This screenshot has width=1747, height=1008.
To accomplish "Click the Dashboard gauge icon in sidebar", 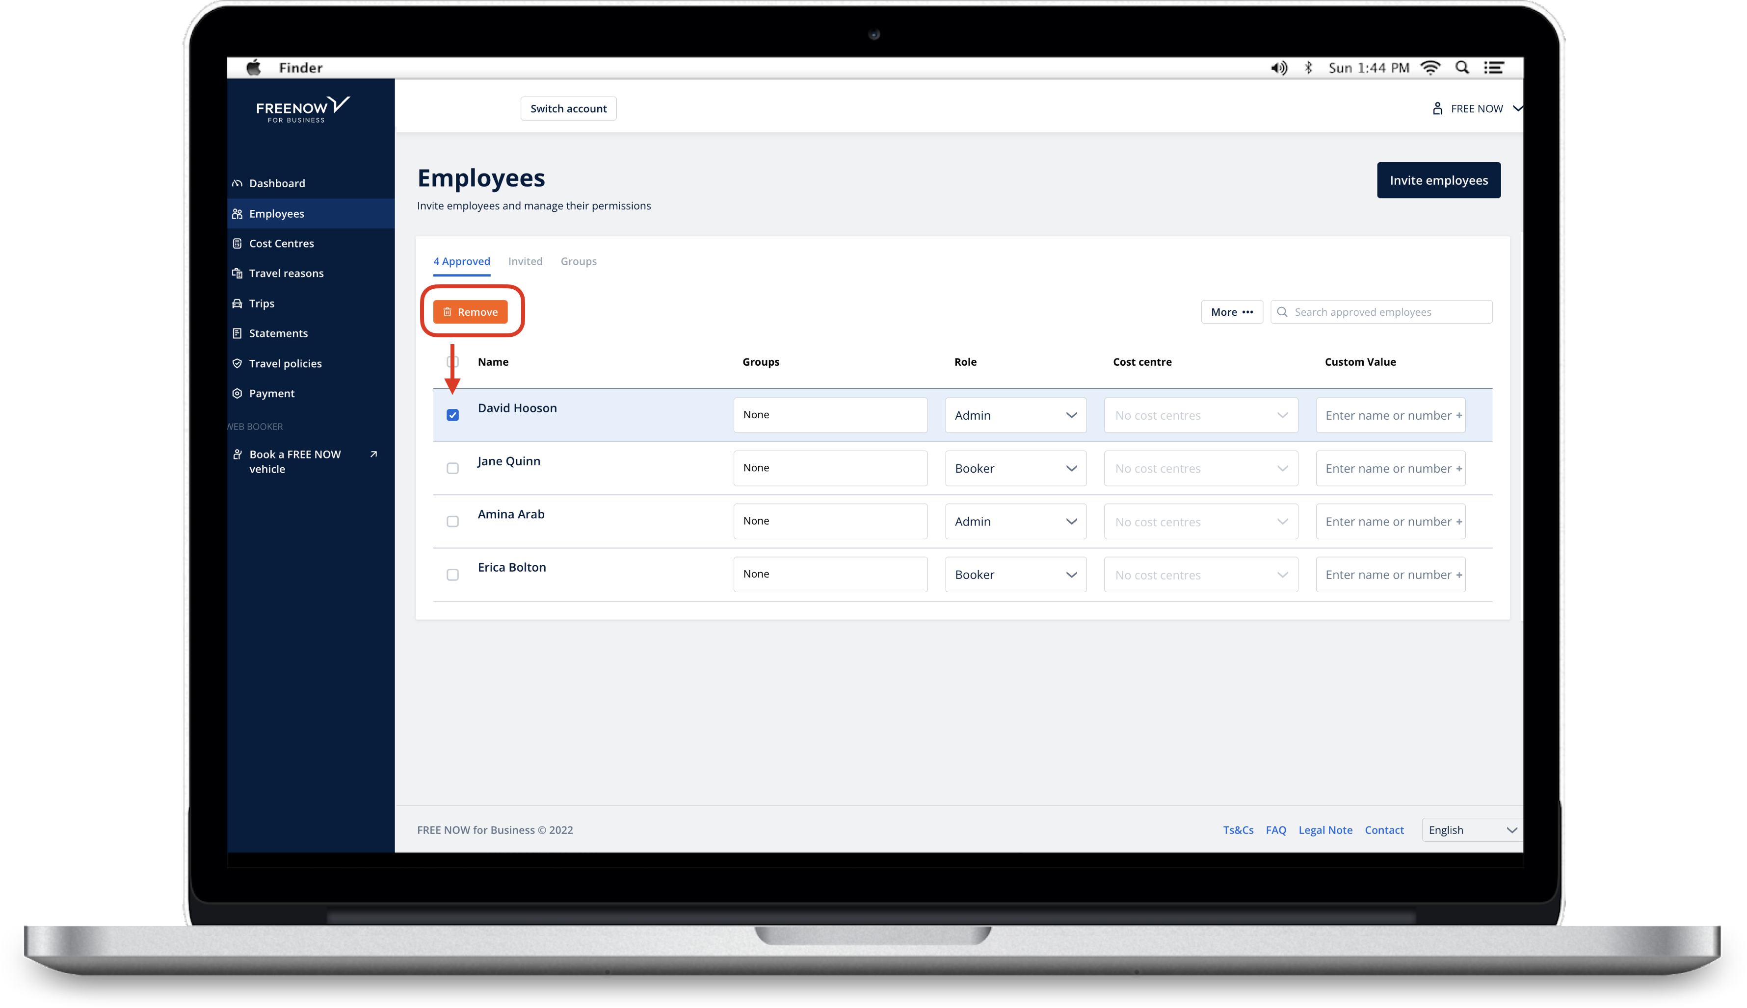I will click(x=237, y=183).
